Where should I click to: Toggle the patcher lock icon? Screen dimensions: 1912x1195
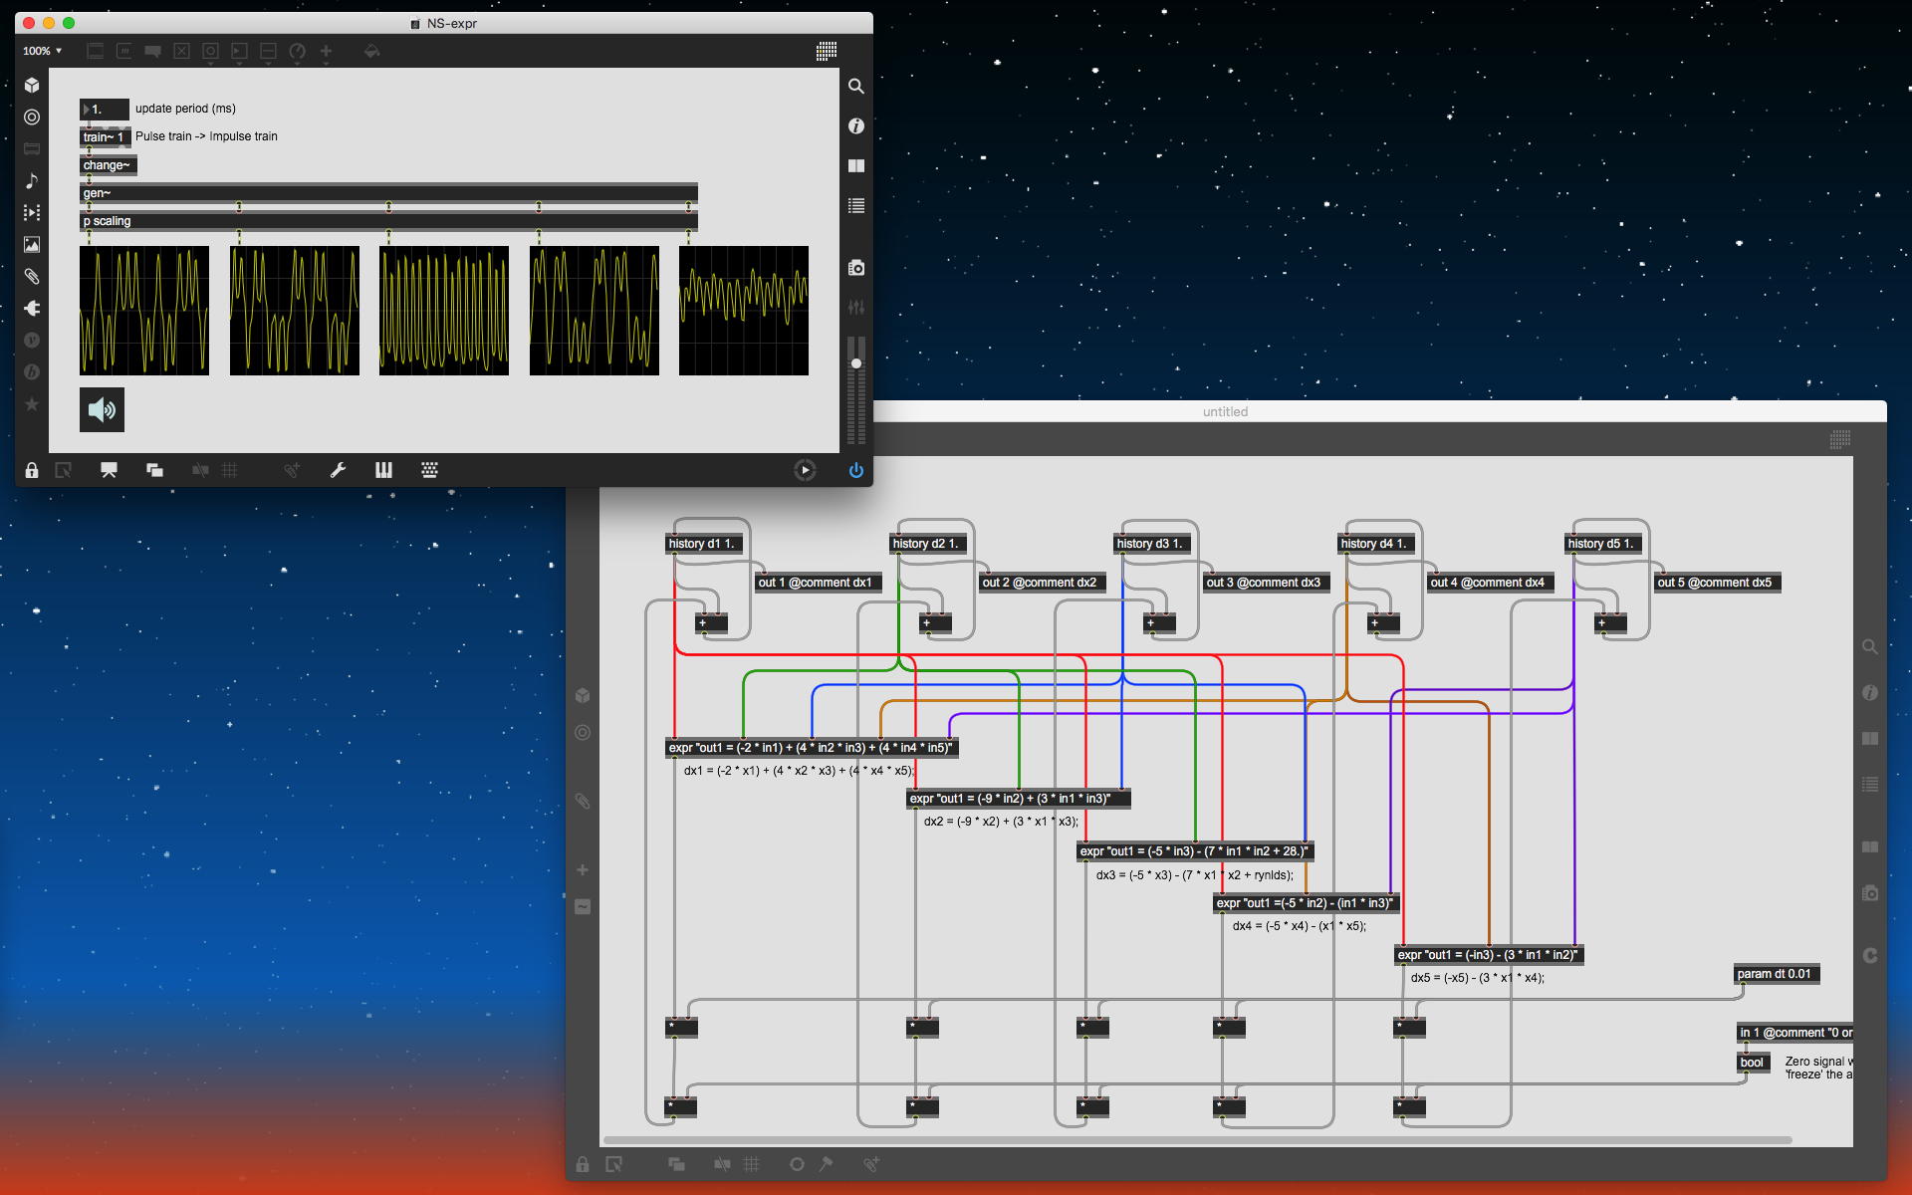pos(32,470)
